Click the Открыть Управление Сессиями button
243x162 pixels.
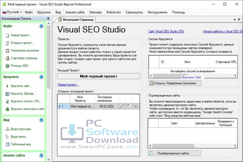pos(175,83)
